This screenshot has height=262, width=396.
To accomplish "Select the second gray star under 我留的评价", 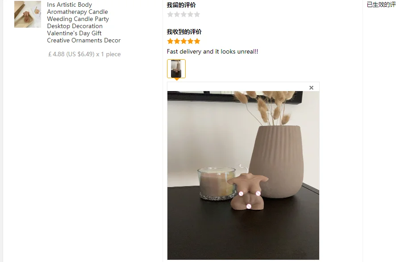I will pyautogui.click(x=177, y=14).
